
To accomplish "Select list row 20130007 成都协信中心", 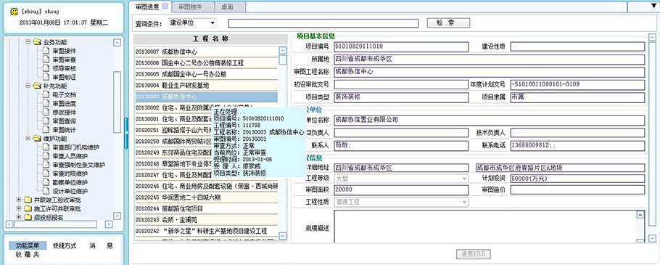I will 206,52.
